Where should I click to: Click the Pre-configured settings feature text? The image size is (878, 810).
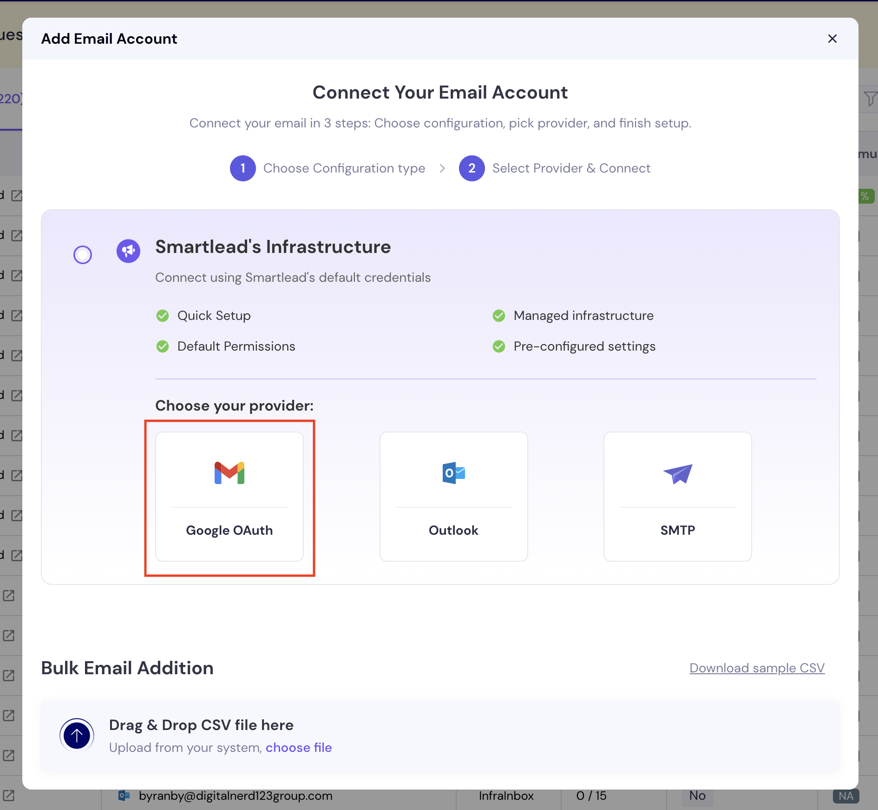tap(584, 346)
